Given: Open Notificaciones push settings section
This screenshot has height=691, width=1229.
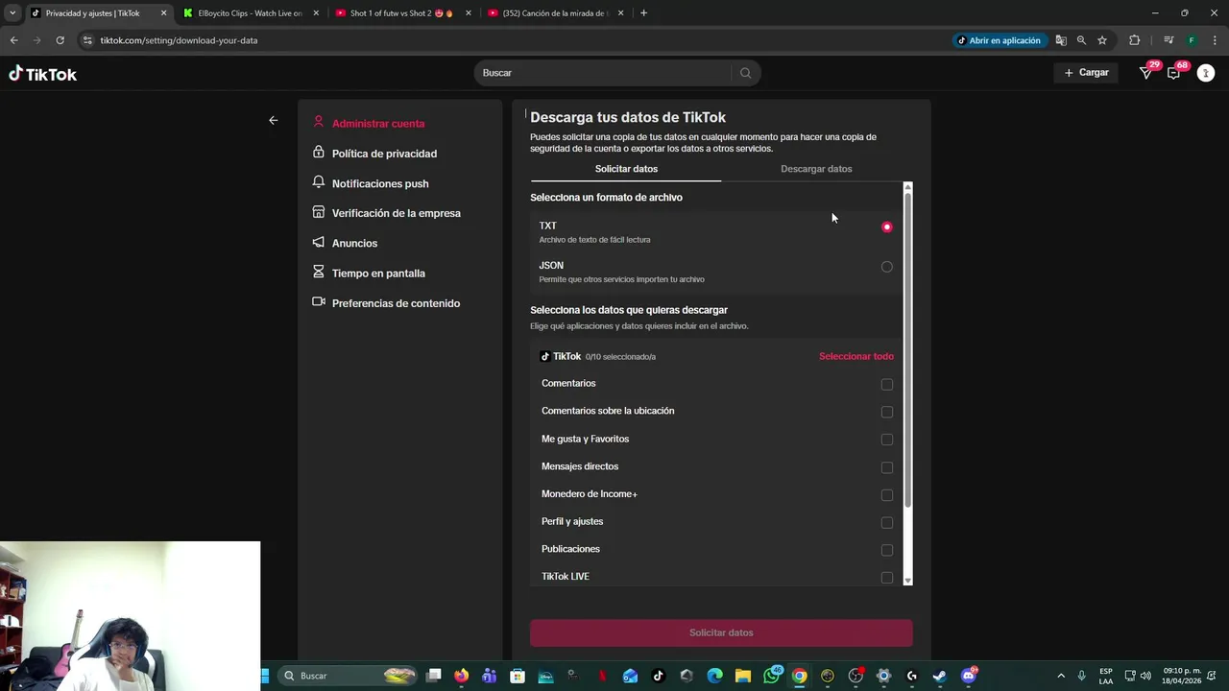Looking at the screenshot, I should pos(380,183).
